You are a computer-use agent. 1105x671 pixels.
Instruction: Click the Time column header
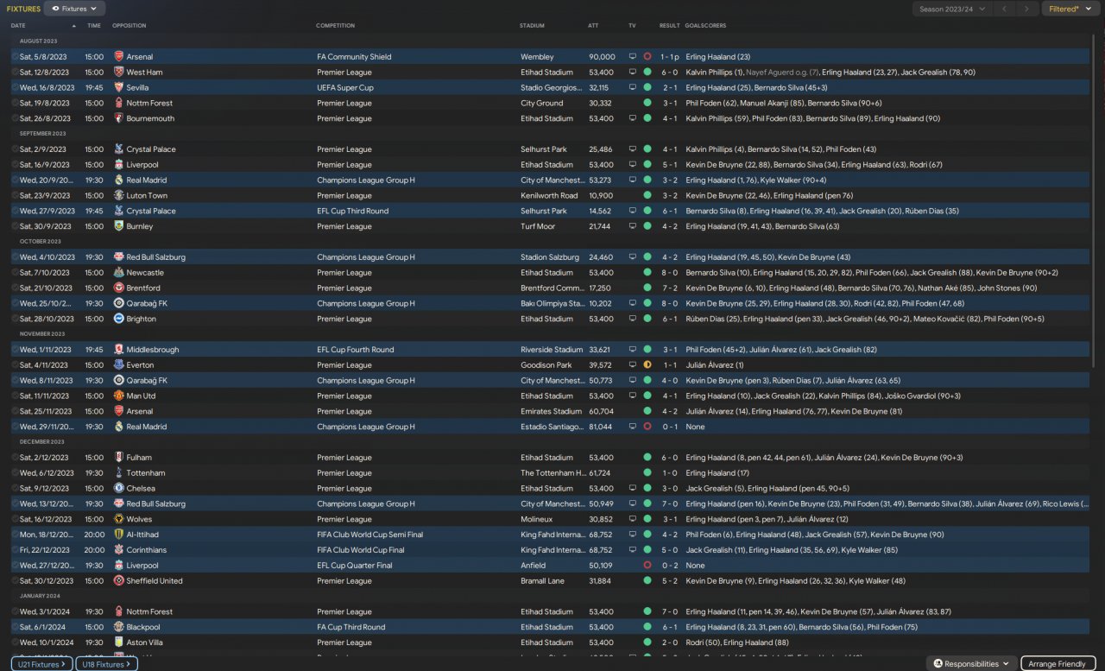pos(94,26)
